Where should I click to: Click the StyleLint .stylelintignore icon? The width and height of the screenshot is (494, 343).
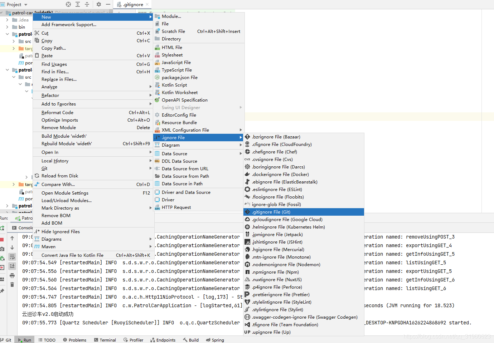pos(247,302)
